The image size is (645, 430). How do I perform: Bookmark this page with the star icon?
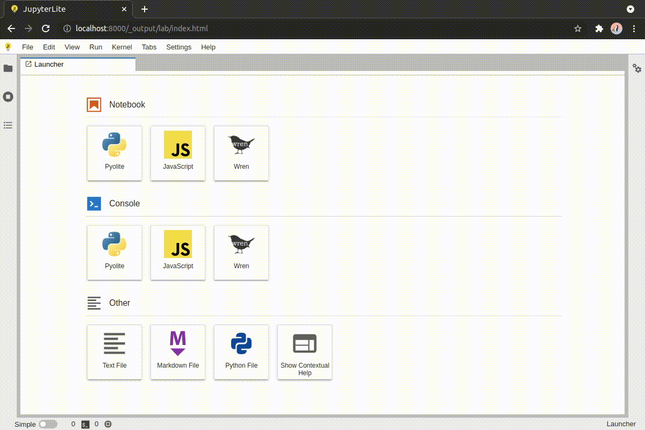[578, 28]
